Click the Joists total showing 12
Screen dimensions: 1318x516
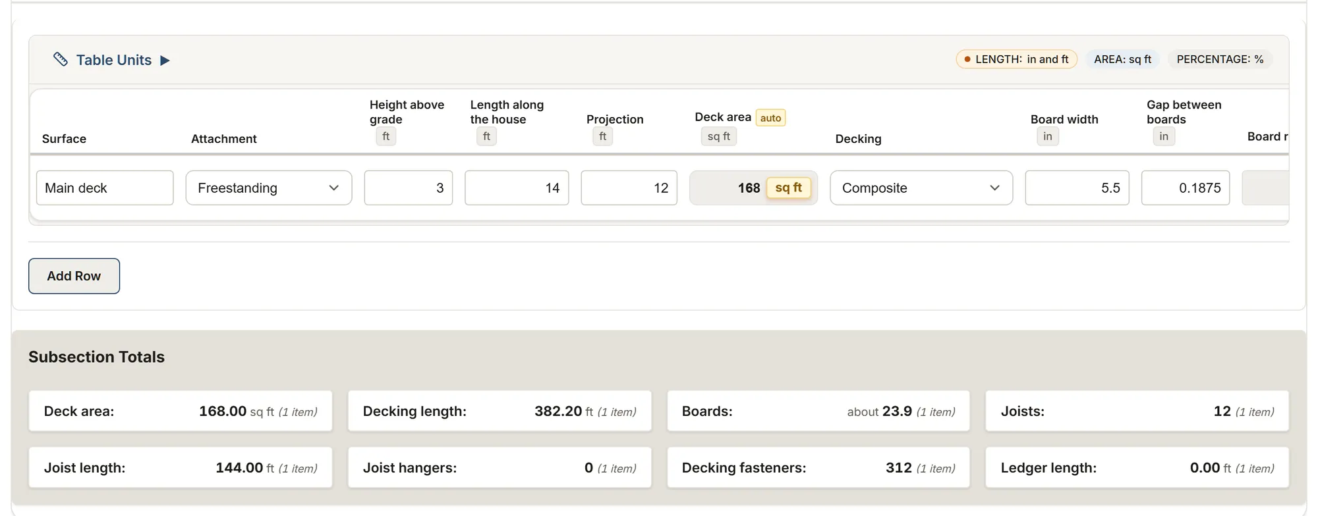click(1137, 411)
